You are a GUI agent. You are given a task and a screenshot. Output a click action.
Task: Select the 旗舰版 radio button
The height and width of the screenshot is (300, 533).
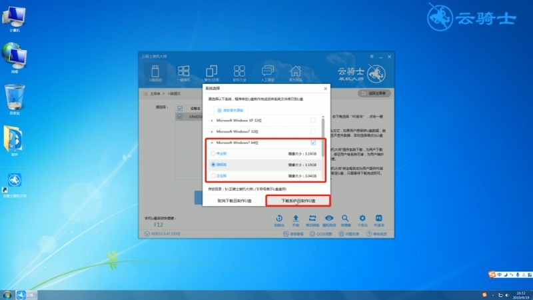click(213, 165)
